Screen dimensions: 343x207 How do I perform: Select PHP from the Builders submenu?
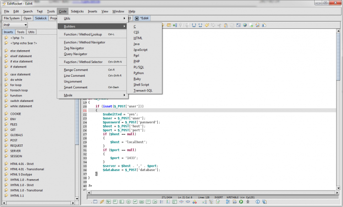coord(136,61)
